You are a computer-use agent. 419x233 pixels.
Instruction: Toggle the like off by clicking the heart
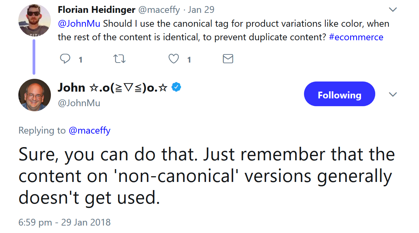[x=173, y=59]
